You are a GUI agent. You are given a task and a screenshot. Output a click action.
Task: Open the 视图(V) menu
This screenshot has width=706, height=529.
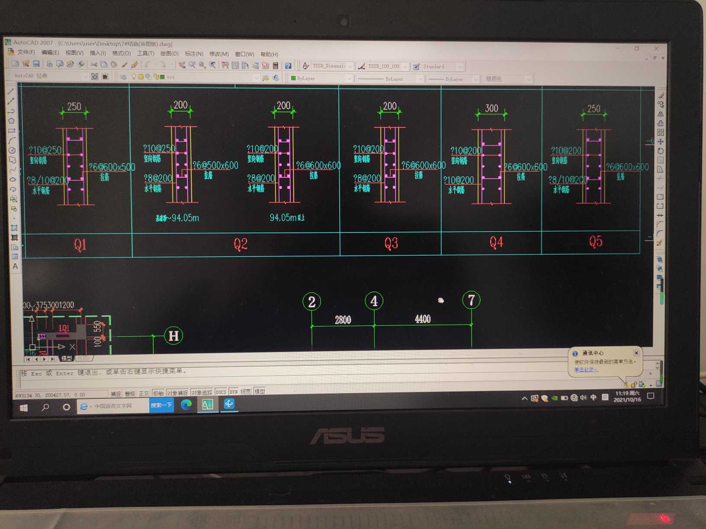74,53
